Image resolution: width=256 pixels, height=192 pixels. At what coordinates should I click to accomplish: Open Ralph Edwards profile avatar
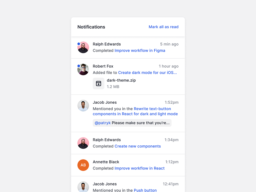[83, 47]
